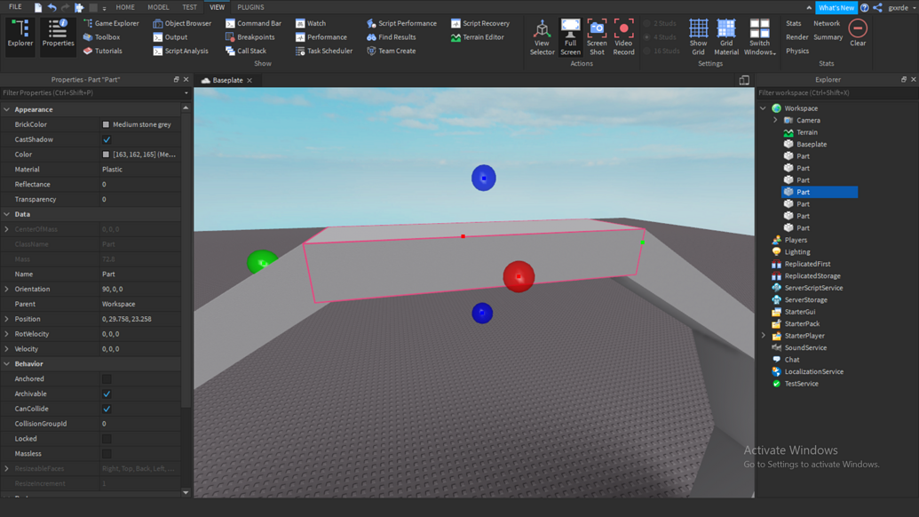This screenshot has height=517, width=919.
Task: Click the Filter workspace search field
Action: pyautogui.click(x=836, y=93)
